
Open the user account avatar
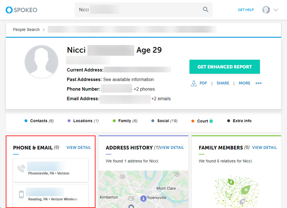coord(266,10)
